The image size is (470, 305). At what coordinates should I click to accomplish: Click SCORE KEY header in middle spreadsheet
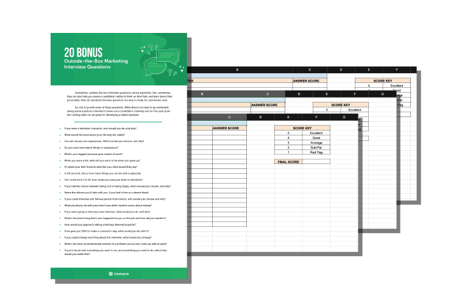(341, 105)
